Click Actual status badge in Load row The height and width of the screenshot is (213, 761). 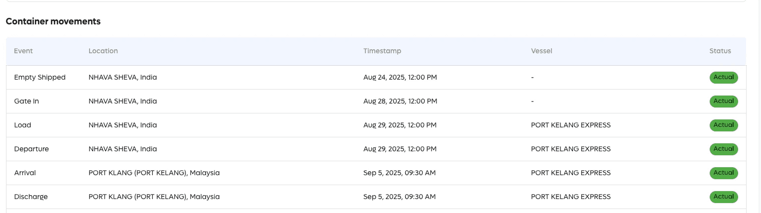coord(723,125)
